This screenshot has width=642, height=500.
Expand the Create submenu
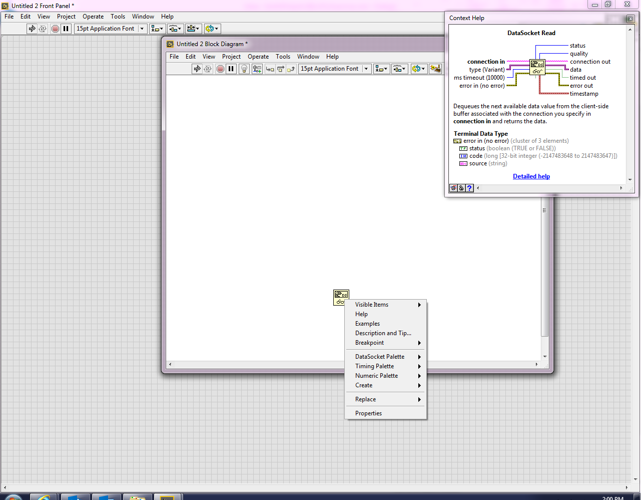click(x=386, y=385)
